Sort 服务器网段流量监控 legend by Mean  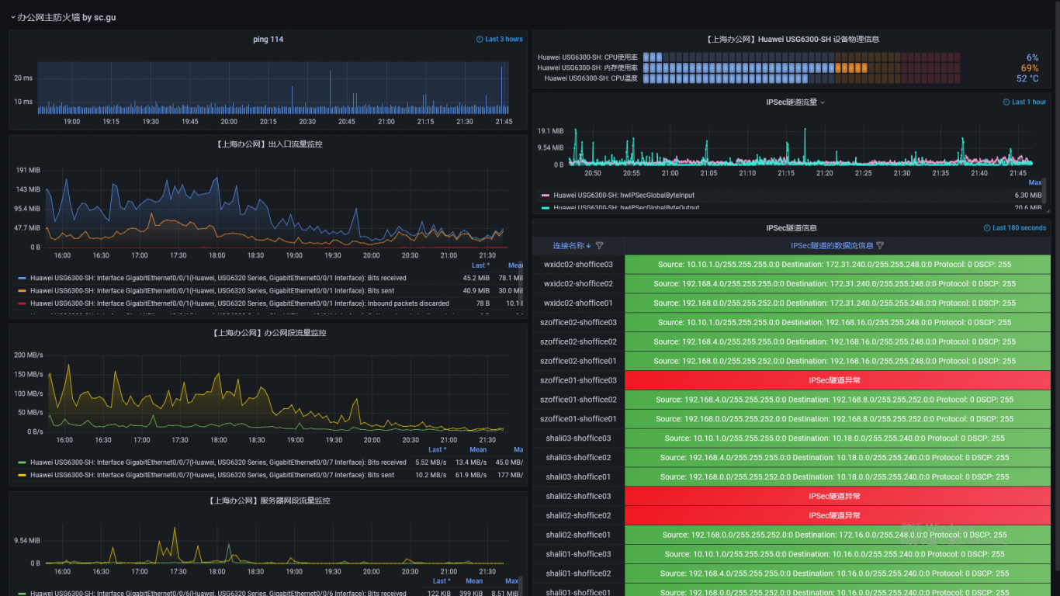pyautogui.click(x=474, y=580)
